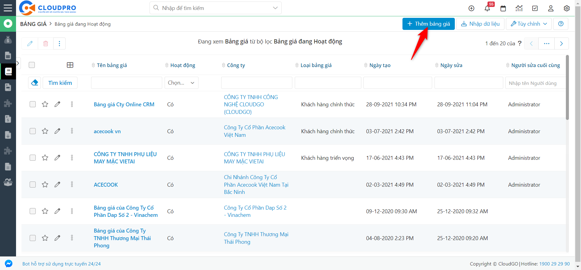Open notifications bell with 55 badge

coord(487,8)
